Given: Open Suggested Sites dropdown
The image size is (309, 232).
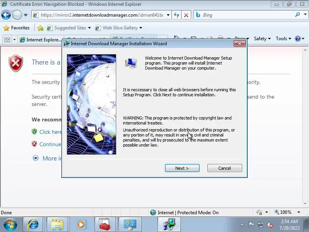Looking at the screenshot, I should coord(69,28).
